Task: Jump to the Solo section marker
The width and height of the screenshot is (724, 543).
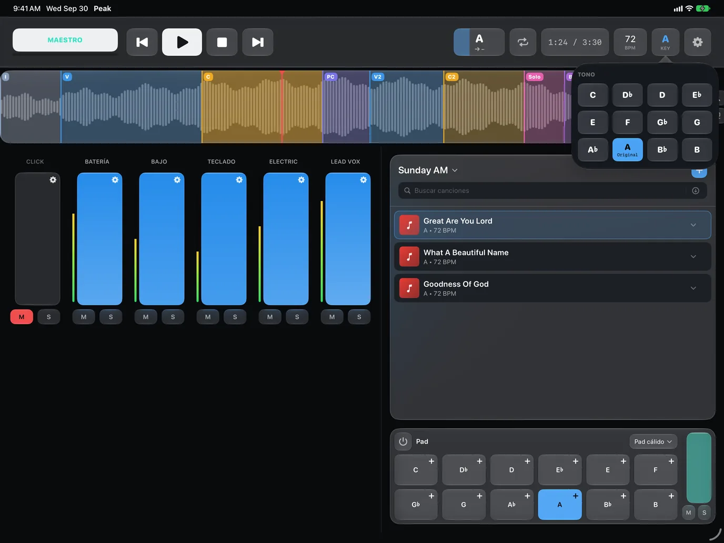Action: coord(535,77)
